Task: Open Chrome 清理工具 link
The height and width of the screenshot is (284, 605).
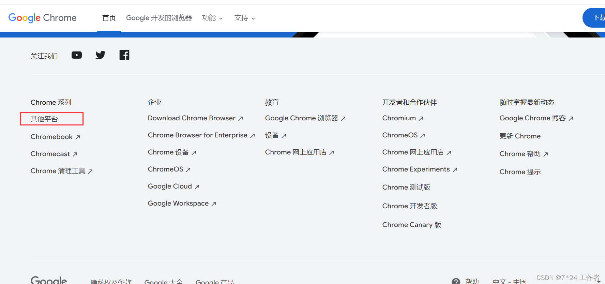Action: [62, 171]
